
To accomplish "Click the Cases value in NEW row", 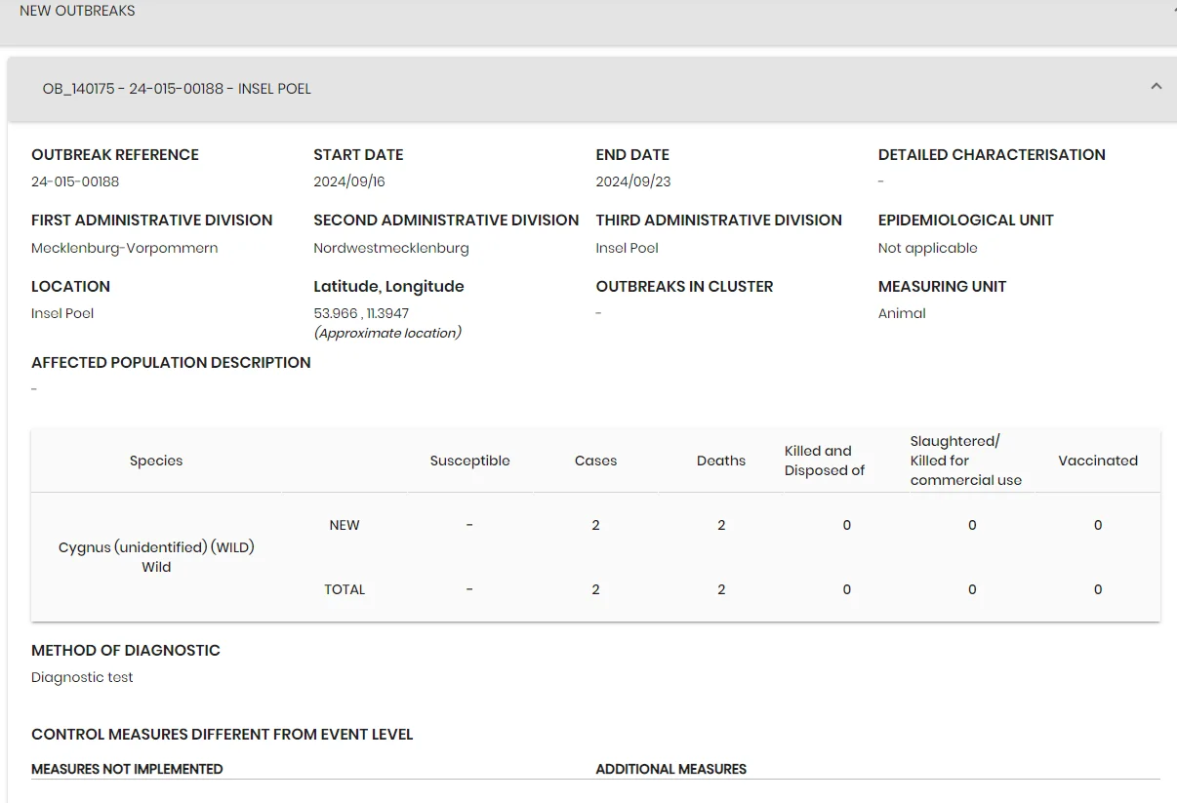I will [595, 525].
